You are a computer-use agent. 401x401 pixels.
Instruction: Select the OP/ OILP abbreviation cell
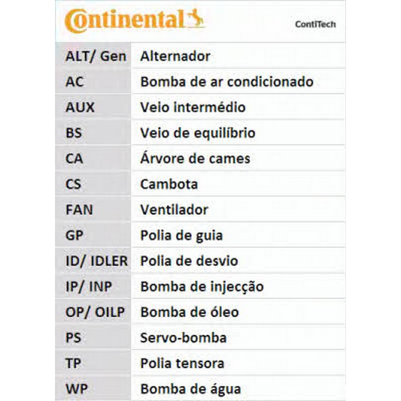point(95,312)
